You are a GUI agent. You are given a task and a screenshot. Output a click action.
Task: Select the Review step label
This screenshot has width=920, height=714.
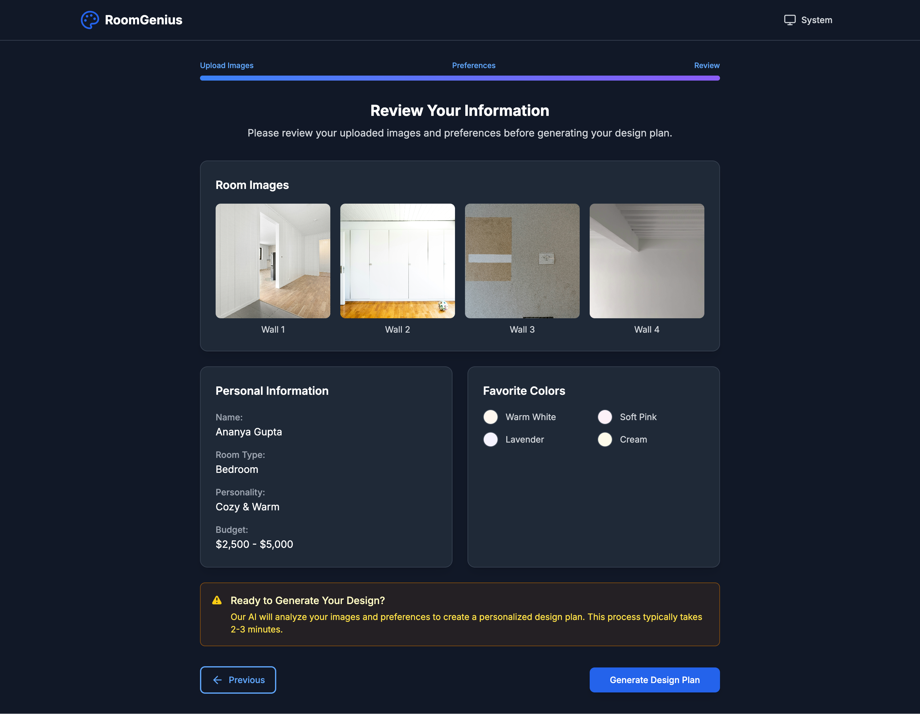click(707, 65)
